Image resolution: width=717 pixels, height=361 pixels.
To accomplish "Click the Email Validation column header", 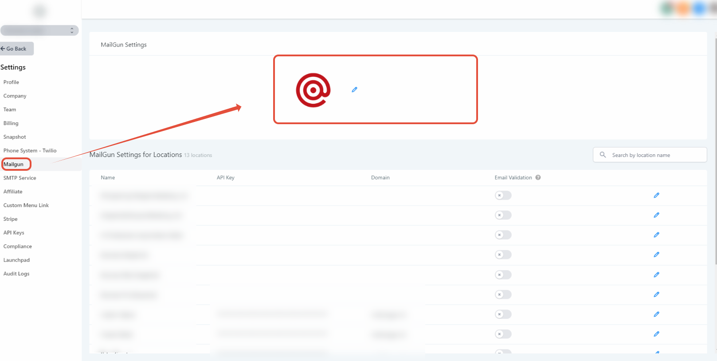I will pos(513,177).
